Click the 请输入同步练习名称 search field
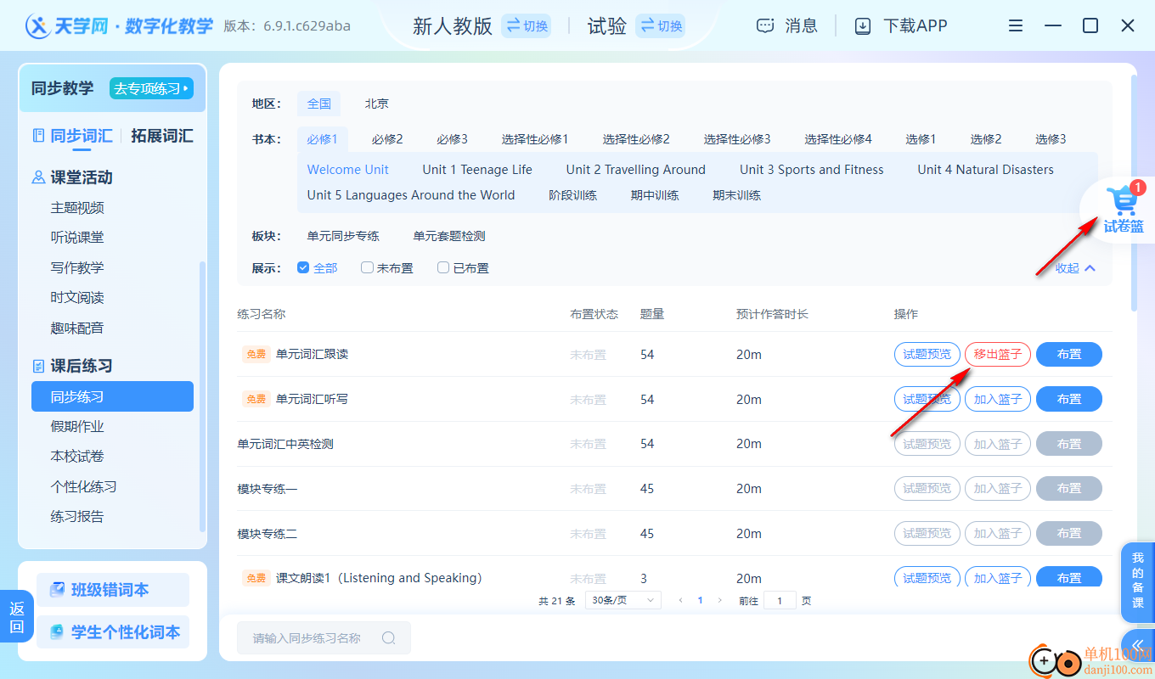The width and height of the screenshot is (1155, 679). click(x=324, y=638)
